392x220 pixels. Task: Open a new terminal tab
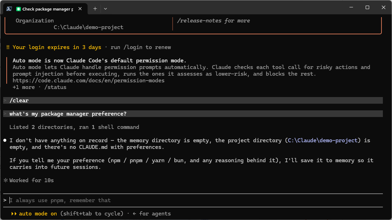[x=95, y=9]
